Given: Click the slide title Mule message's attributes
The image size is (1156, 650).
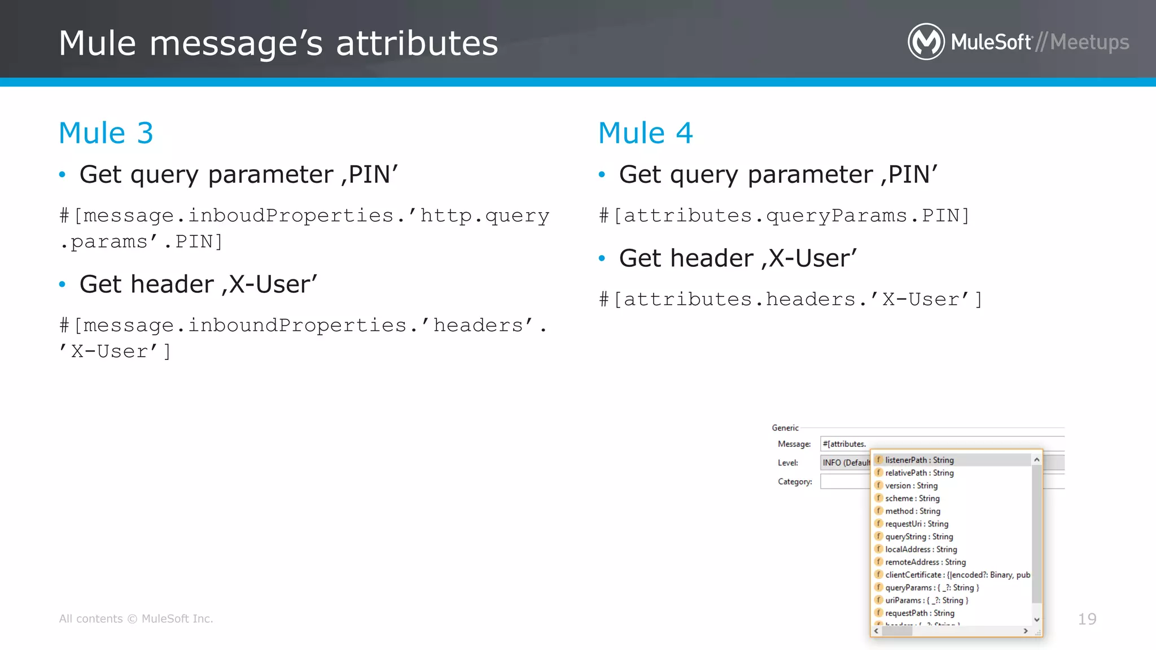Looking at the screenshot, I should pos(279,43).
